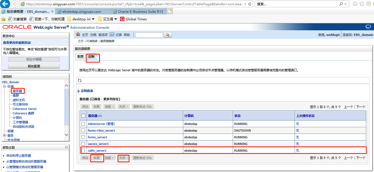Screen dimensions: 374x172
Task: Click the home icon in console banner
Action: click(78, 35)
